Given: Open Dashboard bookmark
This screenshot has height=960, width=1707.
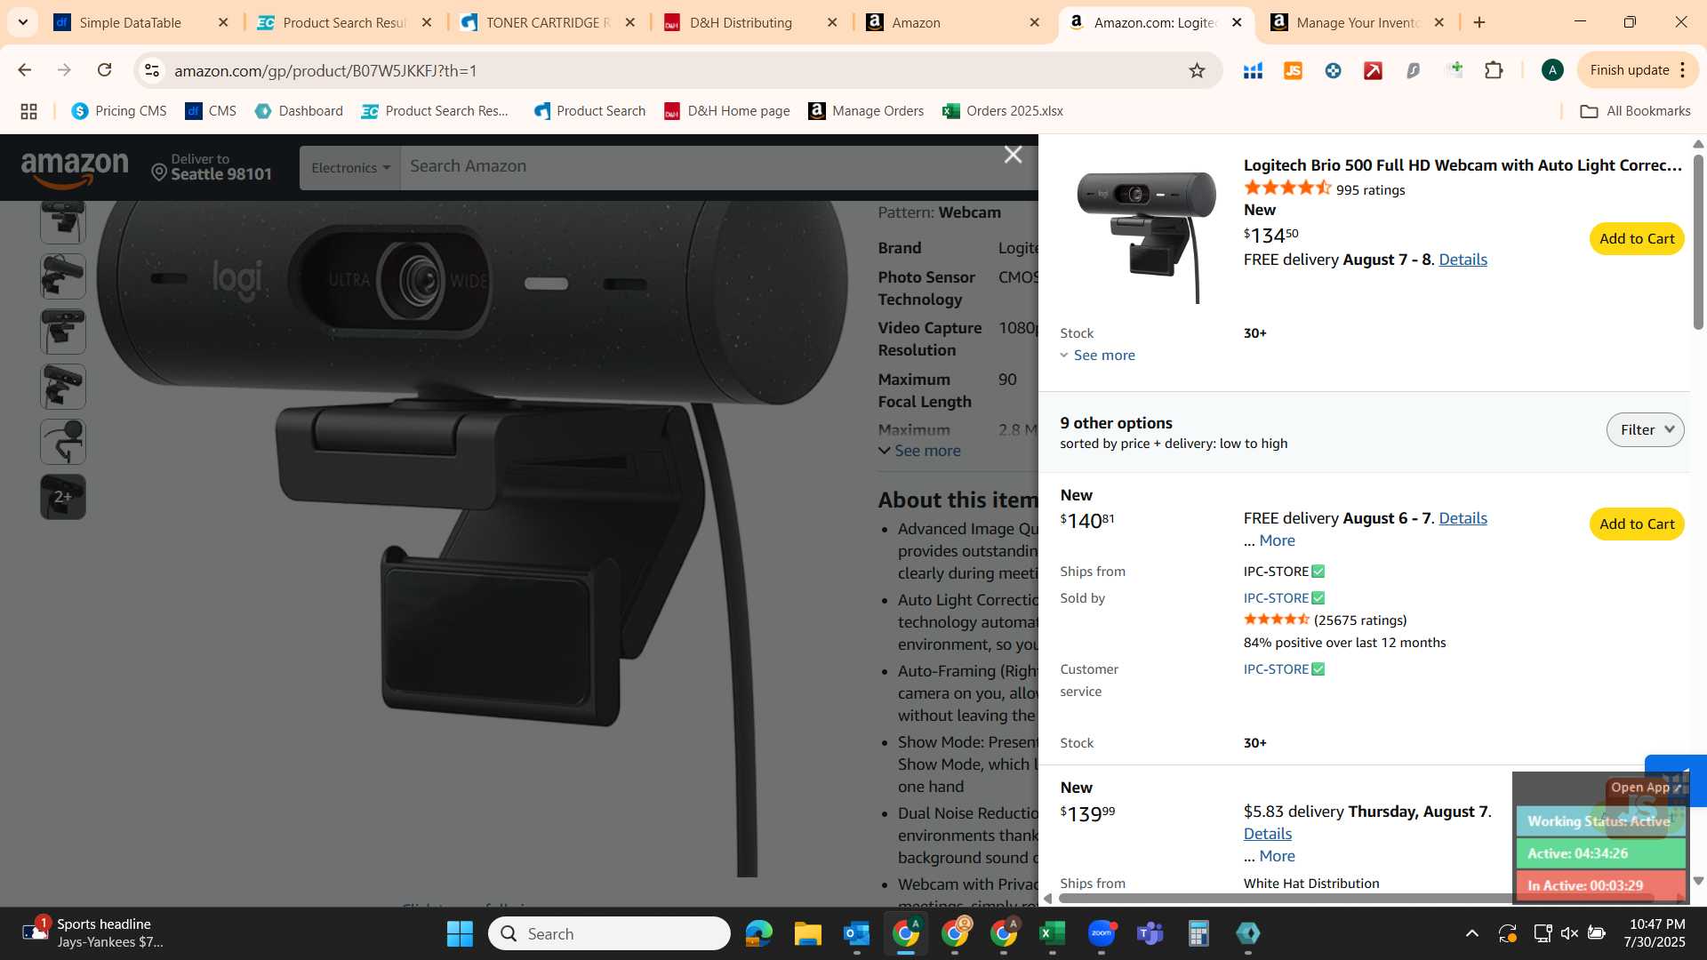Looking at the screenshot, I should (299, 111).
